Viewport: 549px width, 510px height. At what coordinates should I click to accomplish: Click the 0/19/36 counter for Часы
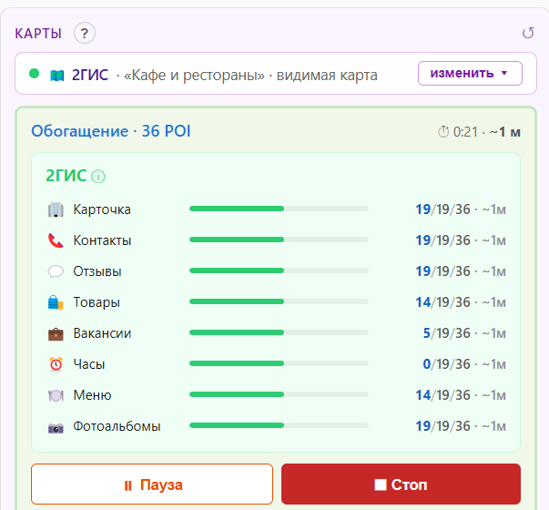coord(447,364)
